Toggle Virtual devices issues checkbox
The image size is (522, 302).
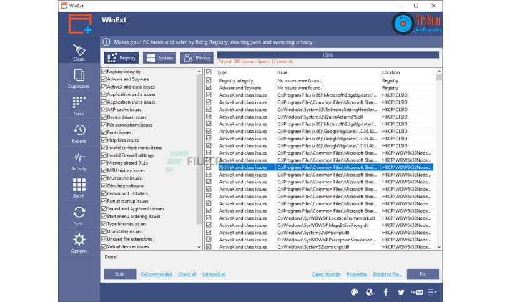point(104,247)
